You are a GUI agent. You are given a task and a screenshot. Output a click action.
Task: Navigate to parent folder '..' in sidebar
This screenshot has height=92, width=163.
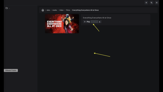[x=8, y=8]
